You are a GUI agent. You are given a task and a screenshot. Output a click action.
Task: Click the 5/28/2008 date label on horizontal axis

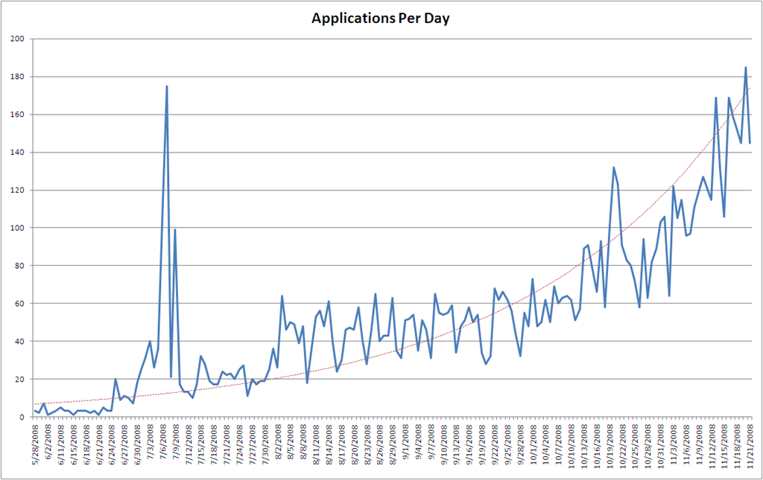click(36, 446)
